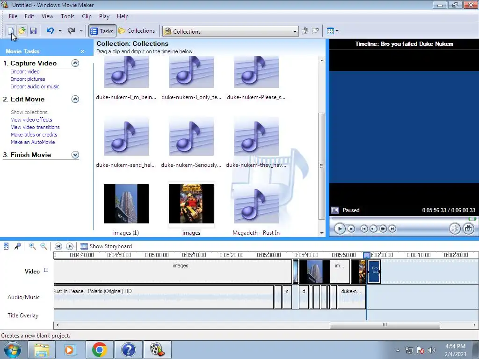This screenshot has height=359, width=479.
Task: Open Set Audio Levels in timeline toolbar
Action: coord(6,246)
